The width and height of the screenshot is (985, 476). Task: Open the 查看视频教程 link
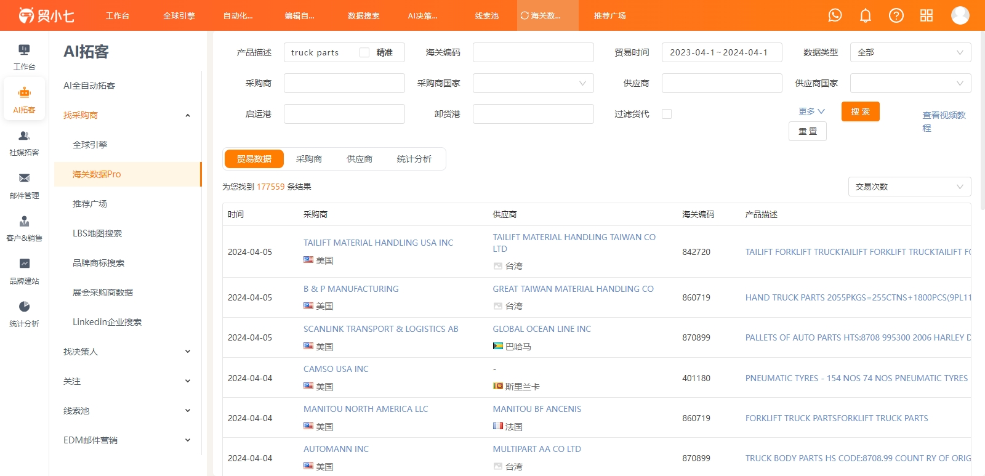(x=944, y=121)
